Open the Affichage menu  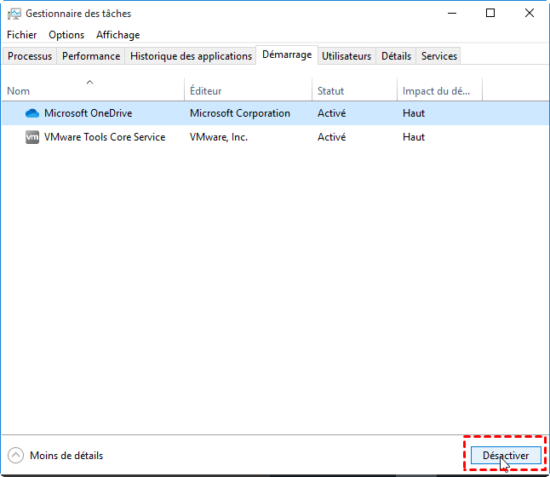click(x=117, y=35)
